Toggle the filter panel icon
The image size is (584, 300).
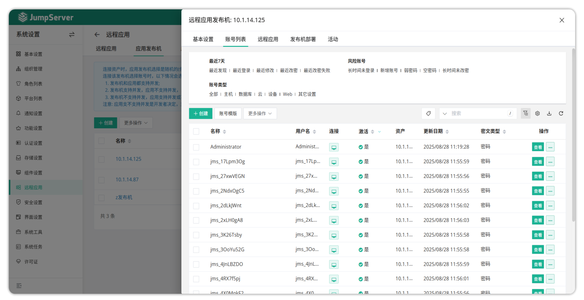point(526,114)
